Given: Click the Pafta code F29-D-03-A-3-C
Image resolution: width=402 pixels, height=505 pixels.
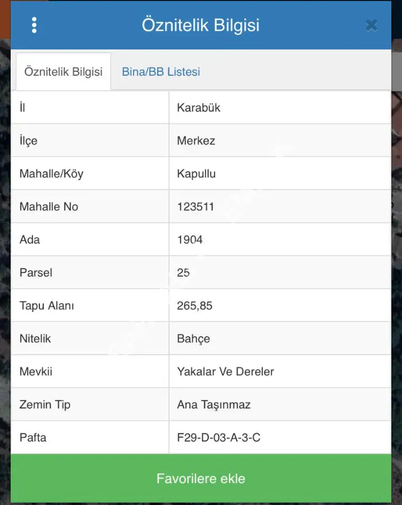Looking at the screenshot, I should (218, 438).
